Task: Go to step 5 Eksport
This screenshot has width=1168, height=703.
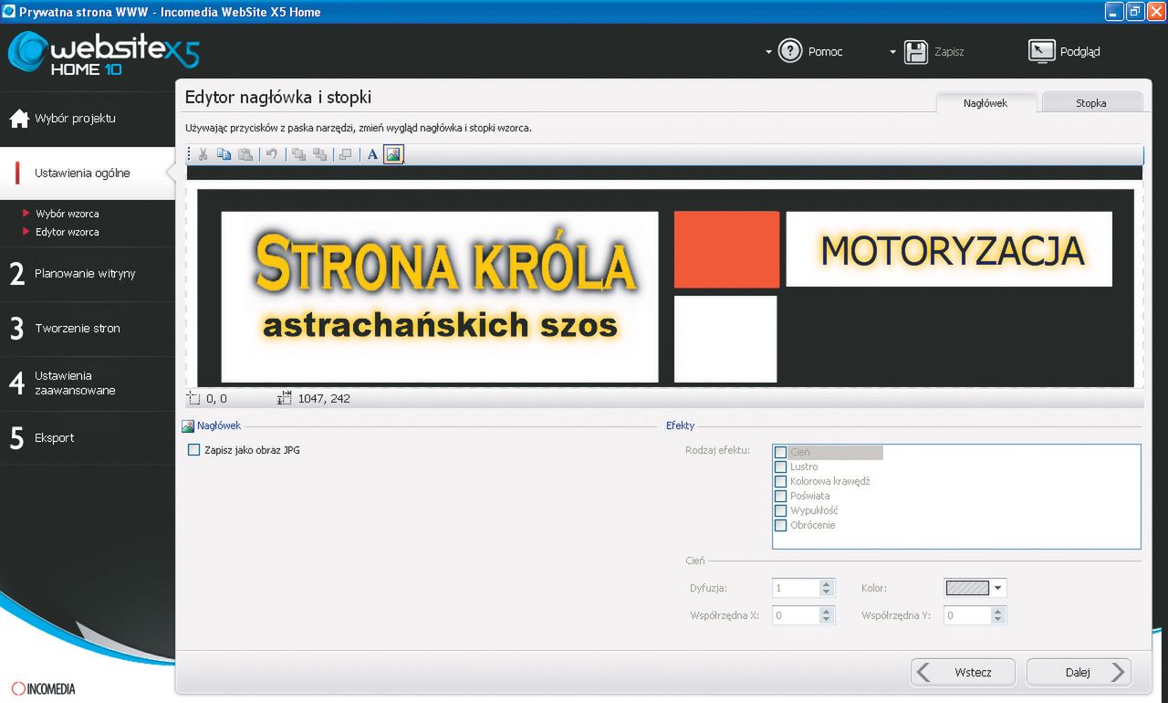Action: coord(88,438)
